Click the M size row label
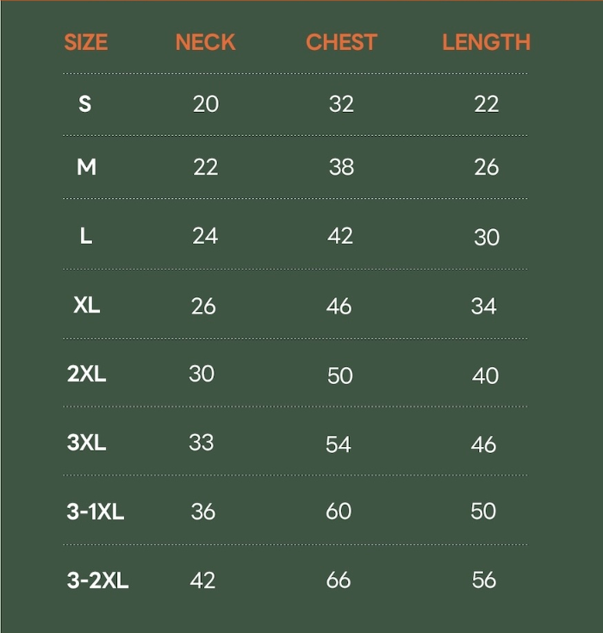The height and width of the screenshot is (633, 603). 86,167
